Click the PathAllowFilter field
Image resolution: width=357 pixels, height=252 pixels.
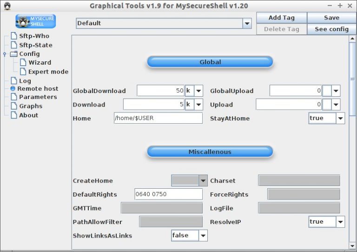tap(171, 222)
